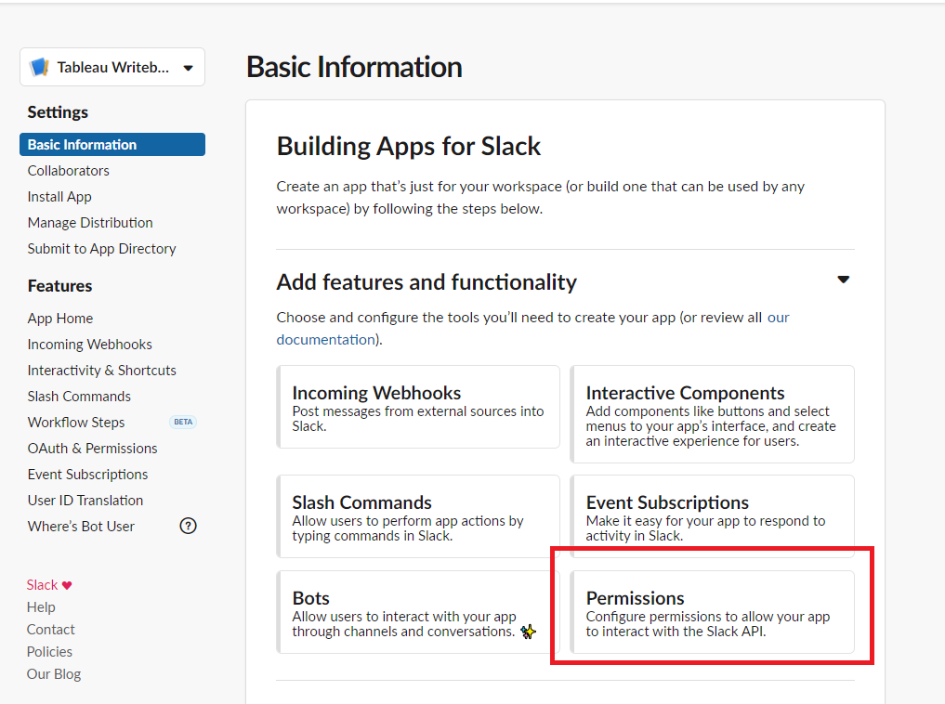Click the heart icon next to Slack

67,585
